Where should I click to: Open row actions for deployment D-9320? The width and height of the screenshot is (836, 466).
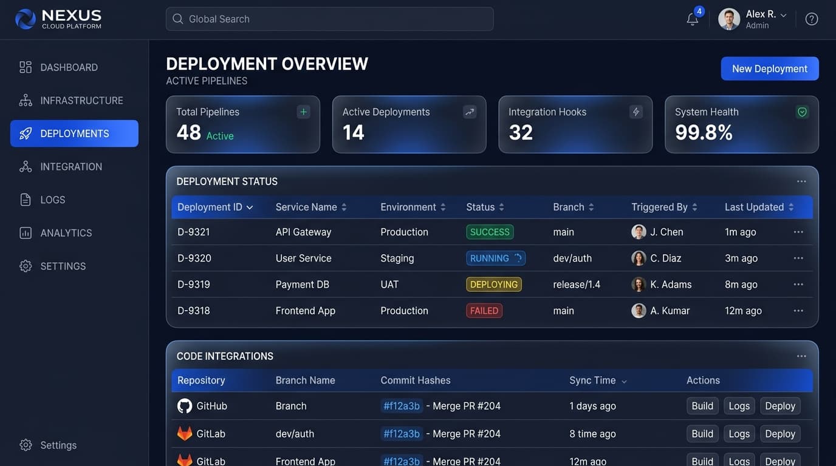(798, 258)
